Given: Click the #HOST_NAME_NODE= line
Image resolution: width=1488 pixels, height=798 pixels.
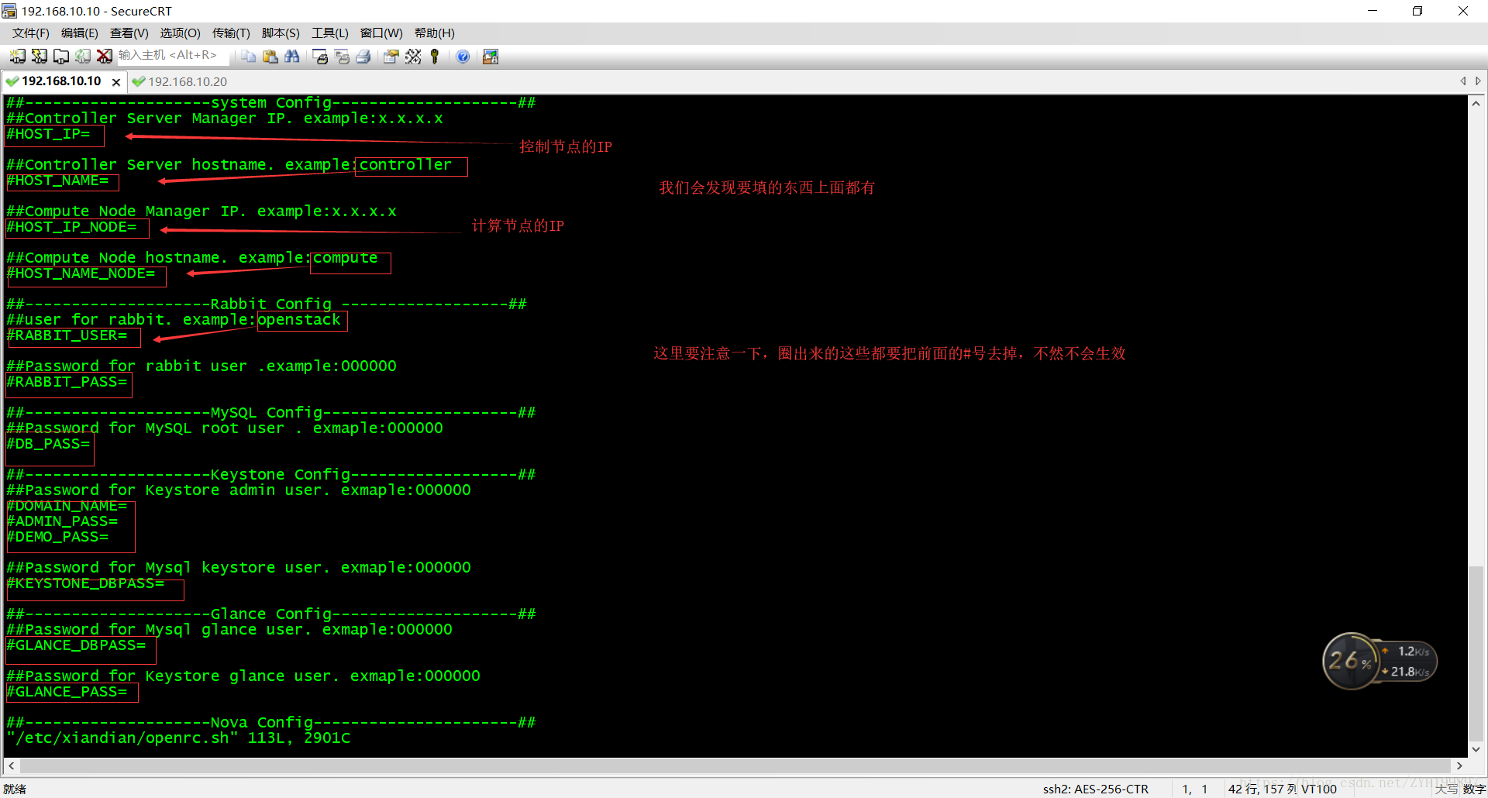Looking at the screenshot, I should pyautogui.click(x=81, y=273).
